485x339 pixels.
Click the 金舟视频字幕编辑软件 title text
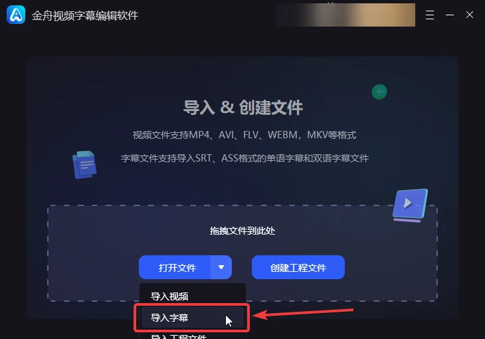click(x=85, y=15)
